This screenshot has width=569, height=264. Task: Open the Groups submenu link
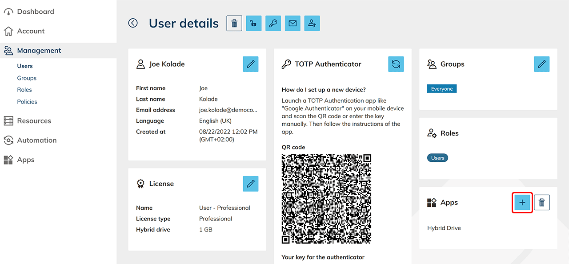pos(27,78)
